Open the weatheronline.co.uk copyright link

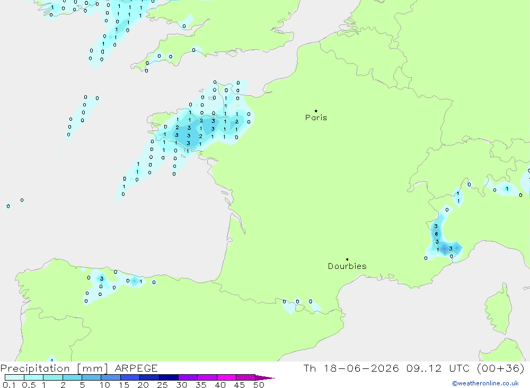(485, 383)
